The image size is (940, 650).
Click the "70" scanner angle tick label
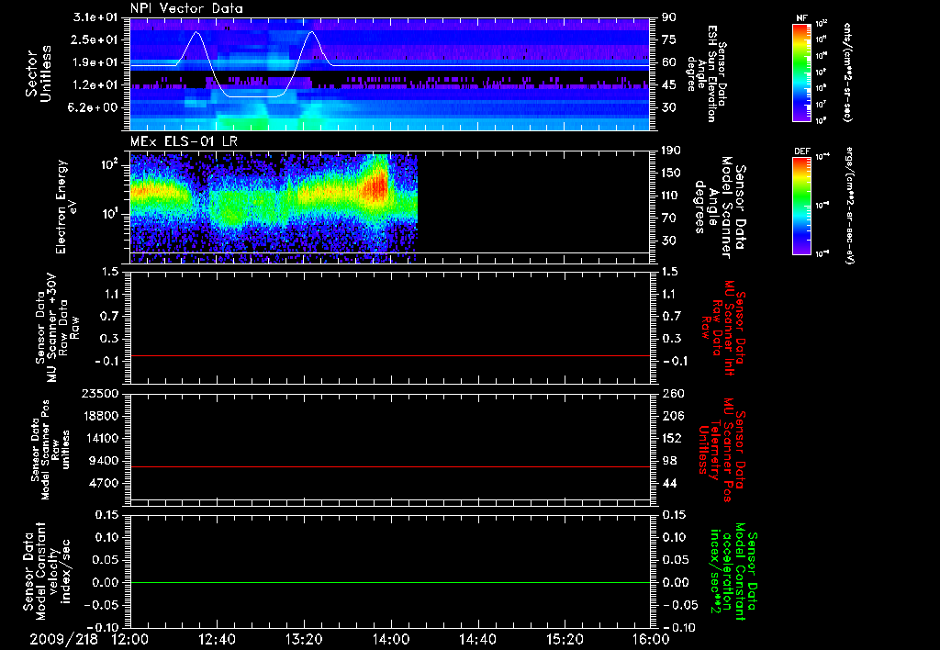(669, 218)
